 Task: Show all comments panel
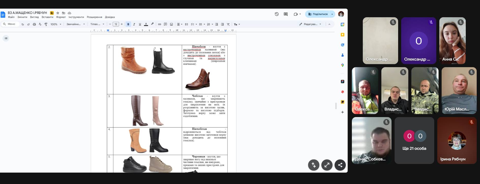(286, 14)
